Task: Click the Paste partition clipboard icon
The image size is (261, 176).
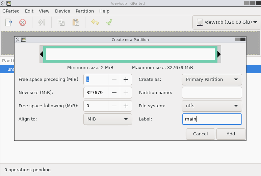Action: coord(76,22)
